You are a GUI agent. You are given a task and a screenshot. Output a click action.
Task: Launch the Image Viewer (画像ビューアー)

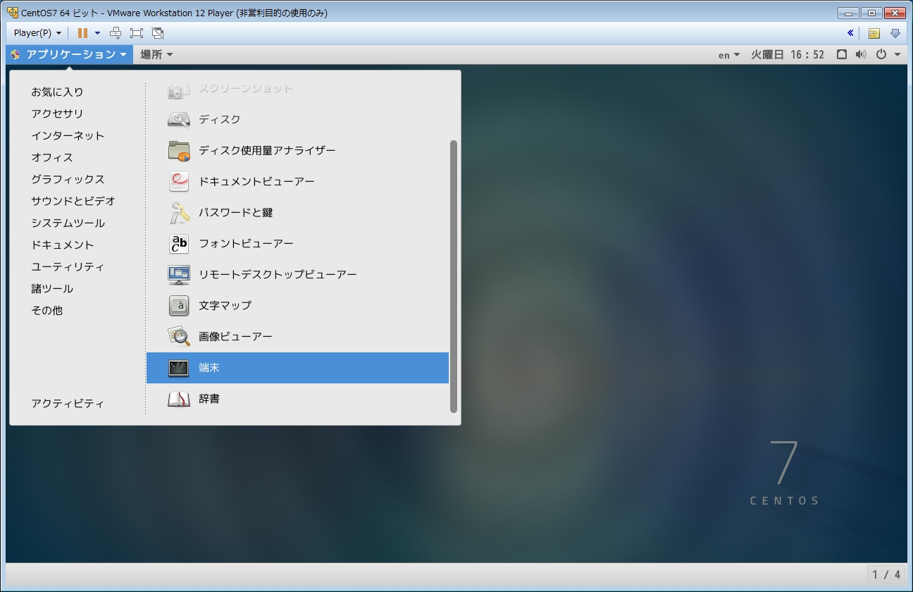(235, 337)
